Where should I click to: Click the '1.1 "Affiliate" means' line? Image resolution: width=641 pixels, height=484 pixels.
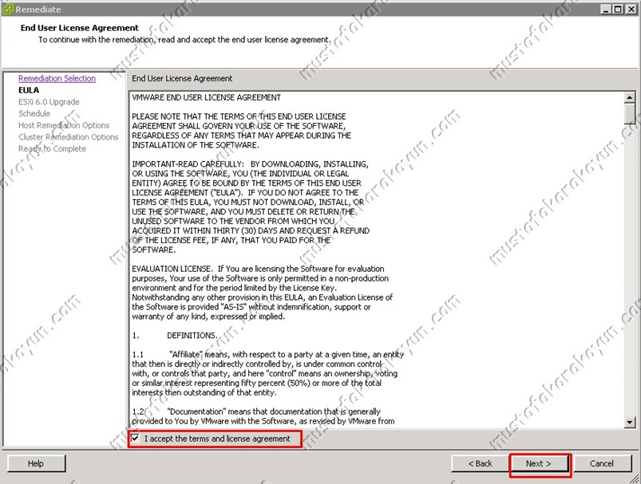267,355
